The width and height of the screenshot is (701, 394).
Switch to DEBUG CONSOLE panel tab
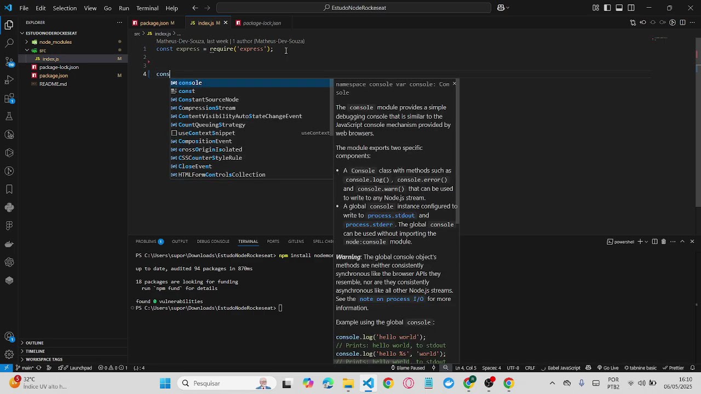coord(213,241)
